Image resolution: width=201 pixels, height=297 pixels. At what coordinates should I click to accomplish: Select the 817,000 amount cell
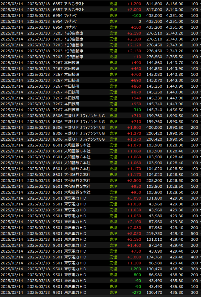[154, 10]
